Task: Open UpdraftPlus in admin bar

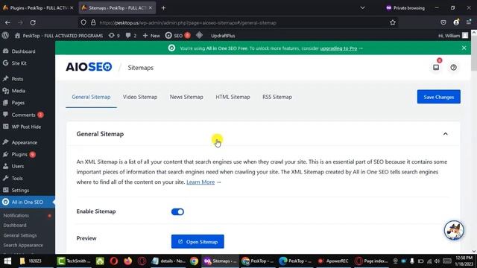Action: pos(223,36)
